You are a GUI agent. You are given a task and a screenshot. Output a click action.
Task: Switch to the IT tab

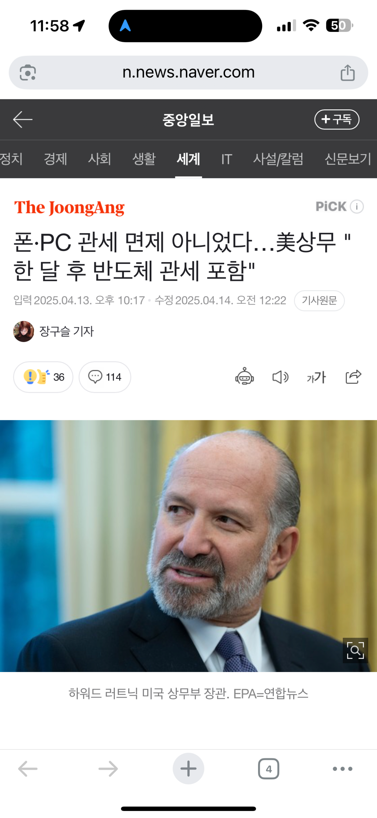tap(227, 159)
